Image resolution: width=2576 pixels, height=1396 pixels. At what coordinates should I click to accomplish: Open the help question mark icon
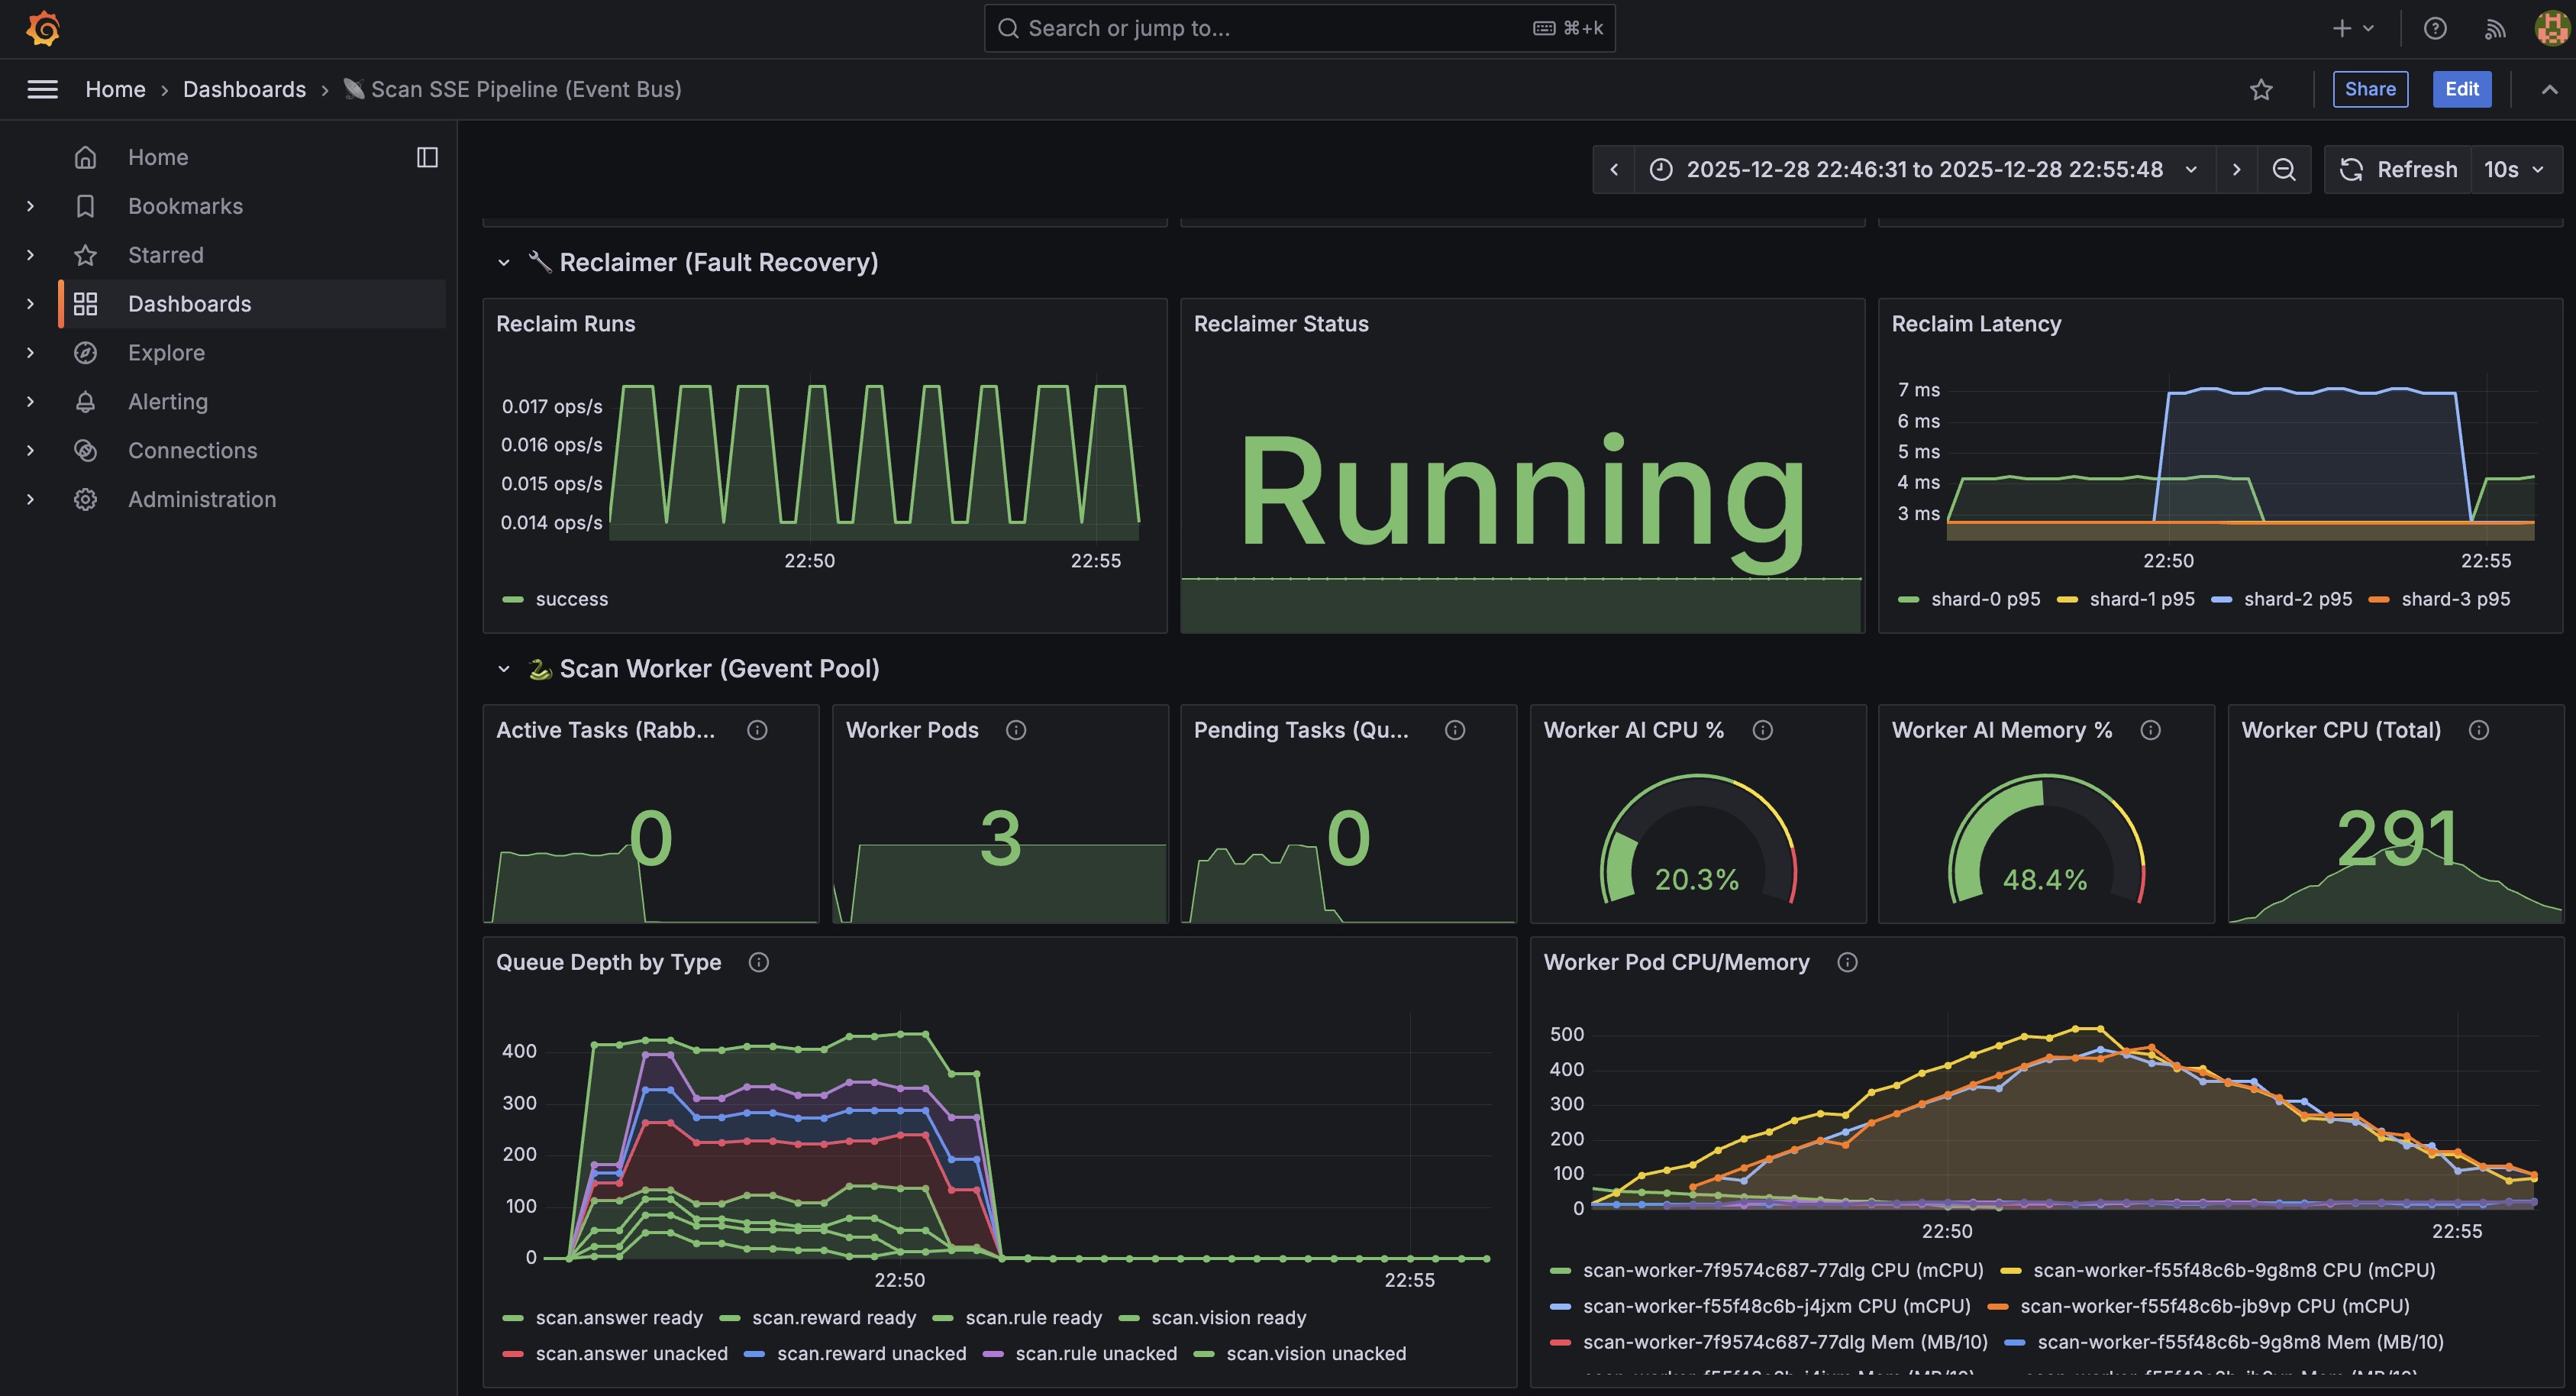2435,28
